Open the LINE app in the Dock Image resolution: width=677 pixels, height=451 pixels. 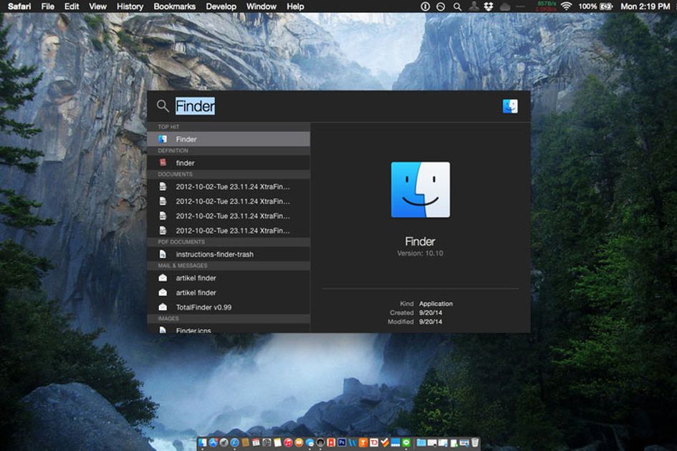[406, 442]
